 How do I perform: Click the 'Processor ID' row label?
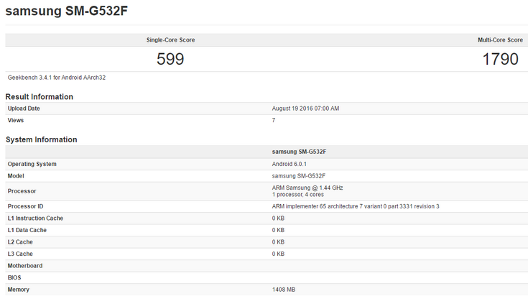coord(25,206)
